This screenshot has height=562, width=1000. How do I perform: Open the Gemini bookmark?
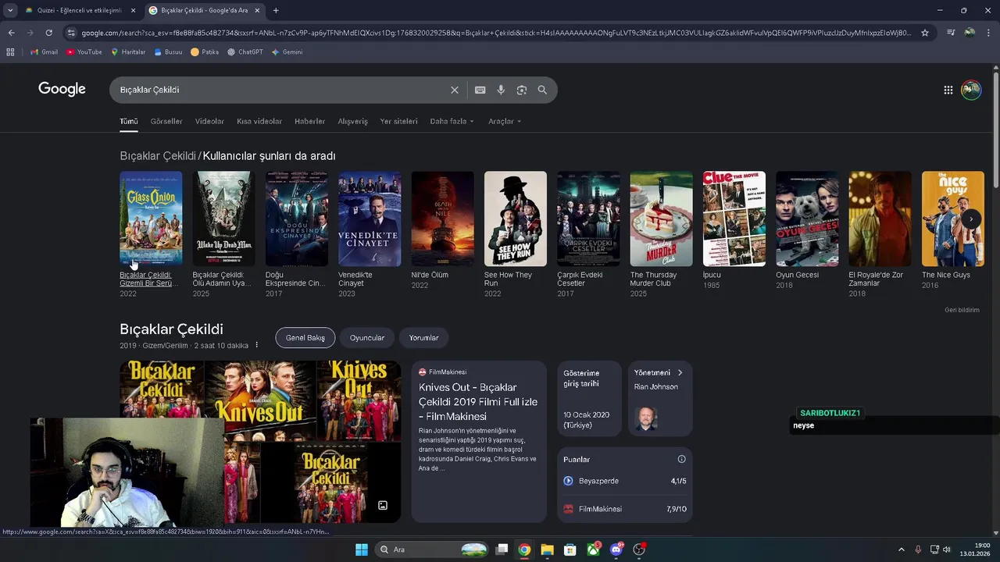287,52
